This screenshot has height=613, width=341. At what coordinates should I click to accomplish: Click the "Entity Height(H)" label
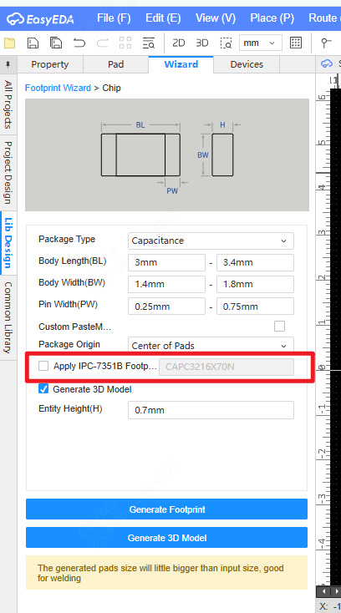(70, 409)
